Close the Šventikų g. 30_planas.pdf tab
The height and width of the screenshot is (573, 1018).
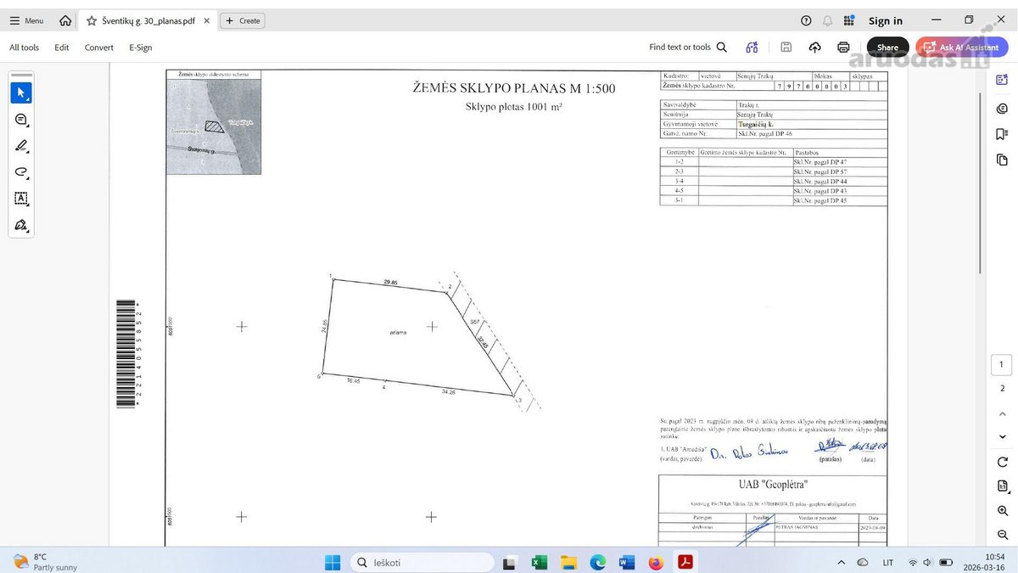point(206,20)
